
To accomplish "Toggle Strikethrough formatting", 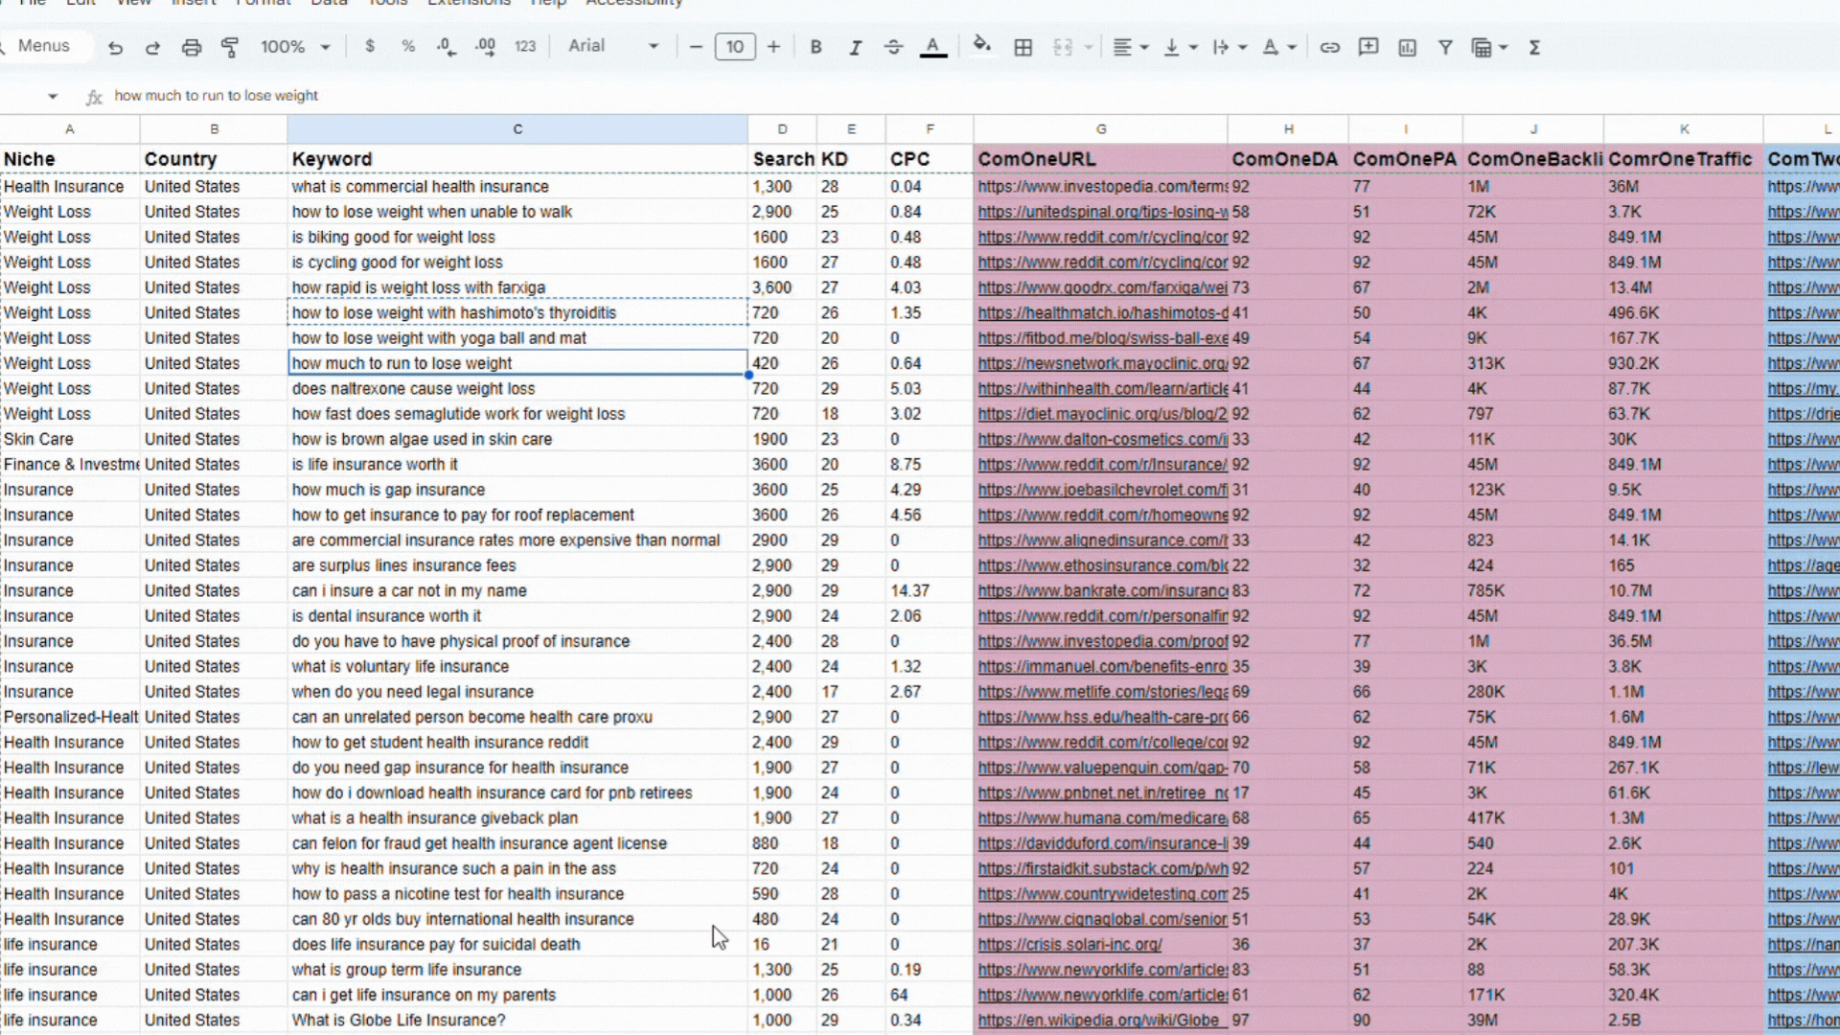I will (893, 47).
